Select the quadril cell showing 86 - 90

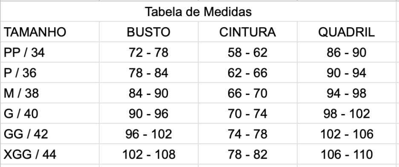[x=347, y=53]
